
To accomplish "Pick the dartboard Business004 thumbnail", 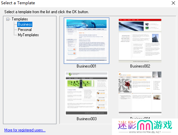I will [x=140, y=93].
